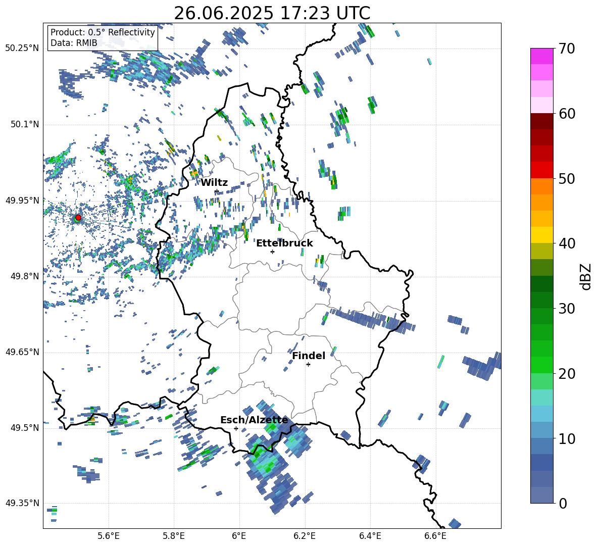598x546 pixels.
Task: Click the 6°E longitude label
Action: 239,536
